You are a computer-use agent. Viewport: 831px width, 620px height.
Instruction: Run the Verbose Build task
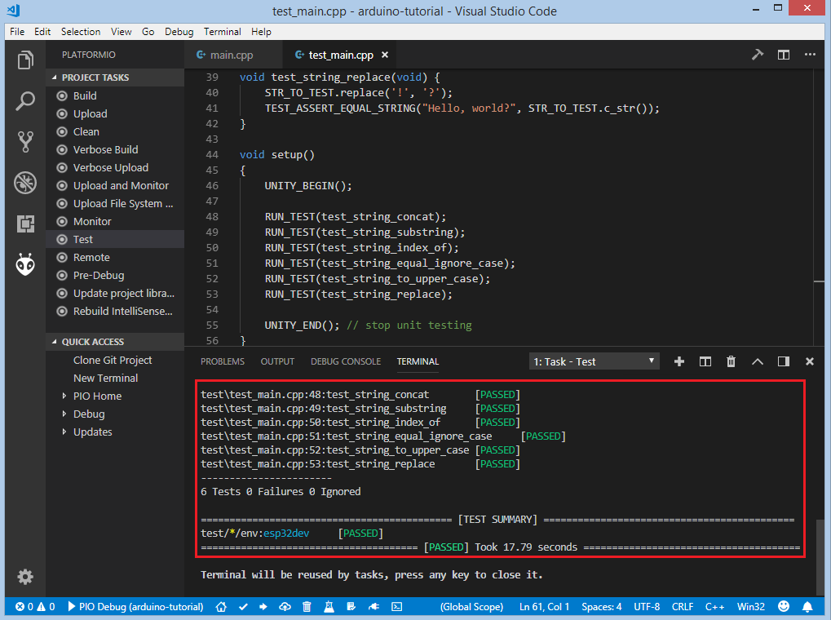pos(115,150)
